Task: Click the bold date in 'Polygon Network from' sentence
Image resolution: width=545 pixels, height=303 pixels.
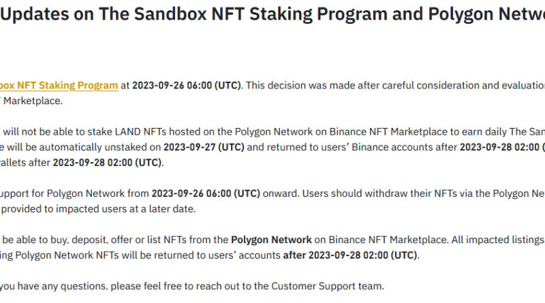Action: (206, 193)
